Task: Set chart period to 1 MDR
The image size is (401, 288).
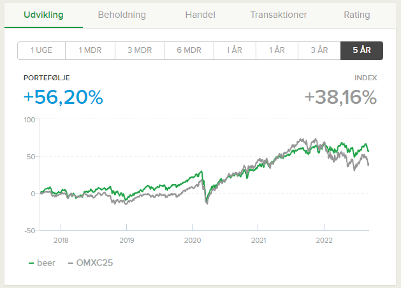Action: [x=91, y=51]
